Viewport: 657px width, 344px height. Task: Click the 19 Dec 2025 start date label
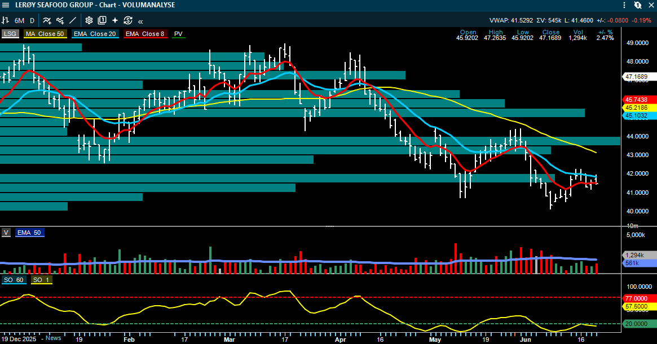[x=19, y=339]
